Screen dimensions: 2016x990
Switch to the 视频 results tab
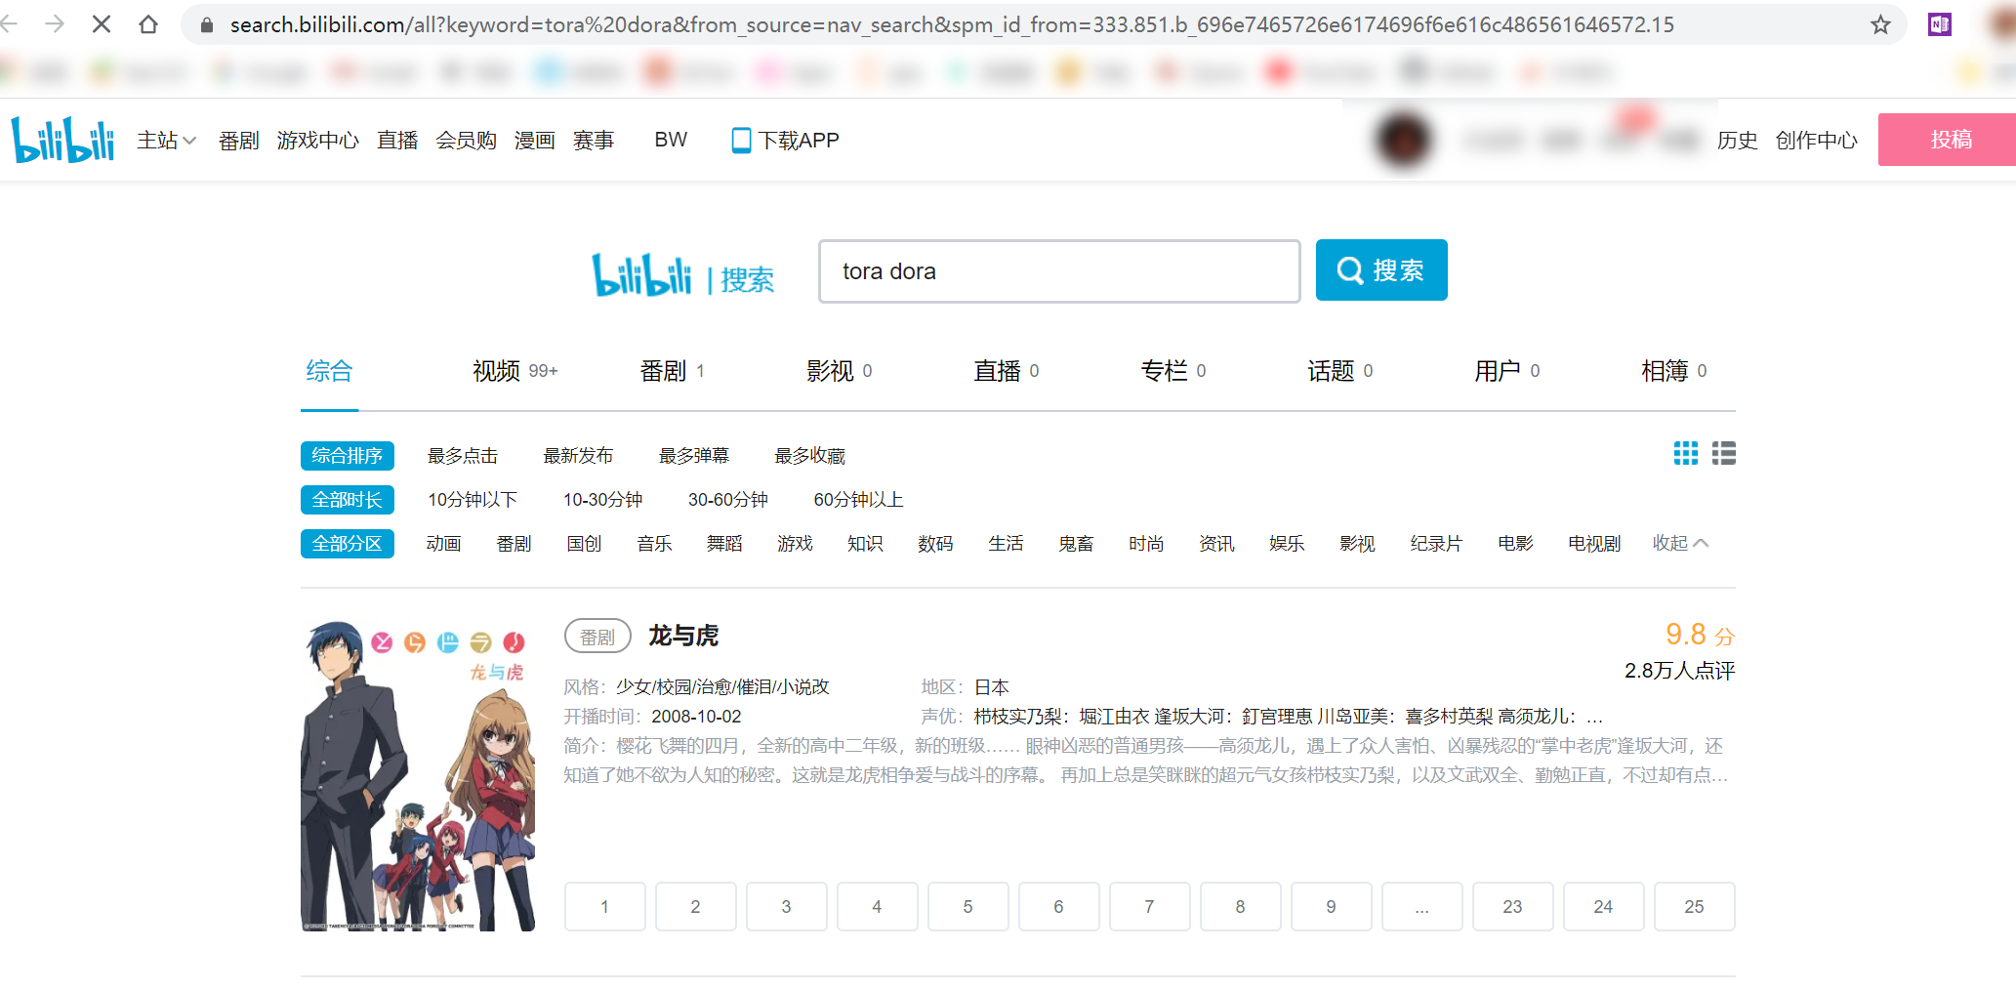(x=514, y=371)
